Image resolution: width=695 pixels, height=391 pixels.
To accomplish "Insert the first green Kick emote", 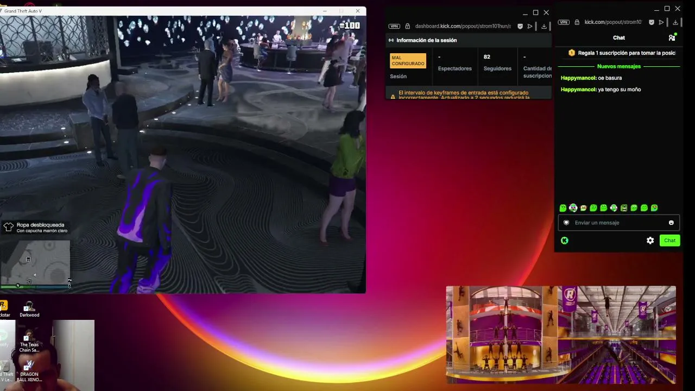I will [563, 208].
